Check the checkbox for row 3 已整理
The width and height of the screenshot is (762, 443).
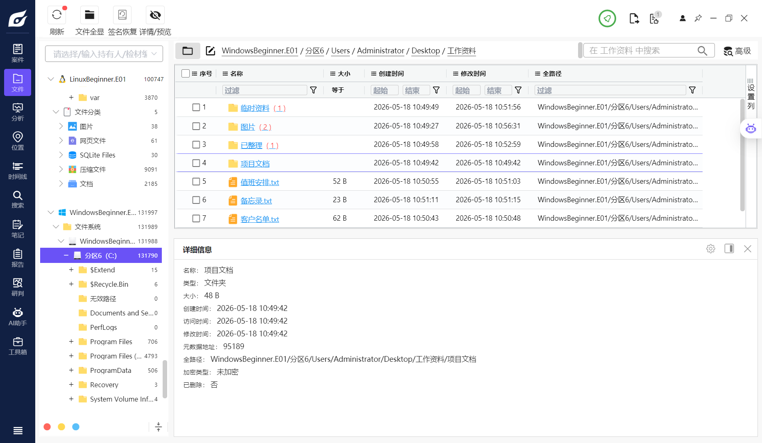196,145
